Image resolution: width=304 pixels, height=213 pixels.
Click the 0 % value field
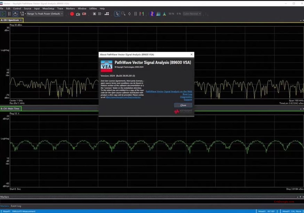click(179, 14)
